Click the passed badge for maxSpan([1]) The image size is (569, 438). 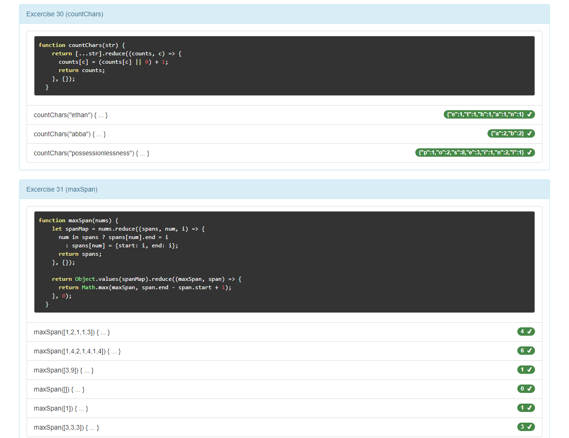[526, 408]
